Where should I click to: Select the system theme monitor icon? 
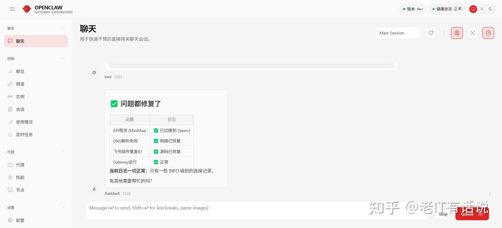click(x=473, y=9)
